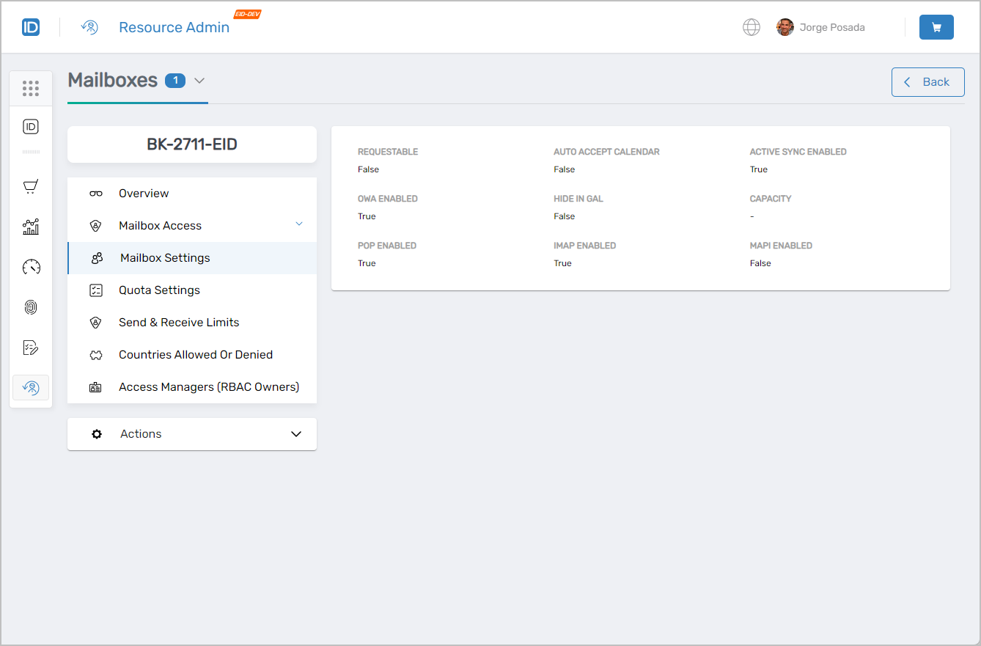The height and width of the screenshot is (646, 981).
Task: Open the language globe icon
Action: 752,27
